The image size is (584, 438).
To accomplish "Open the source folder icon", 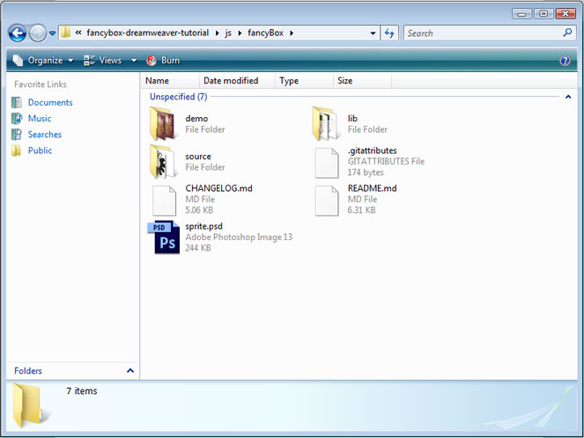I will tap(164, 162).
